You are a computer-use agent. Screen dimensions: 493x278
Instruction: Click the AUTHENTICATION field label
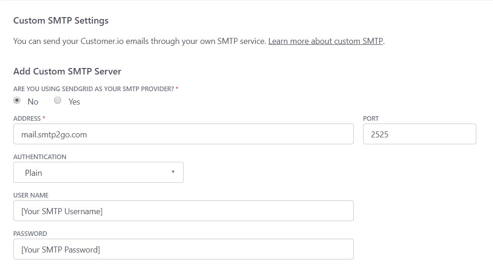[40, 157]
